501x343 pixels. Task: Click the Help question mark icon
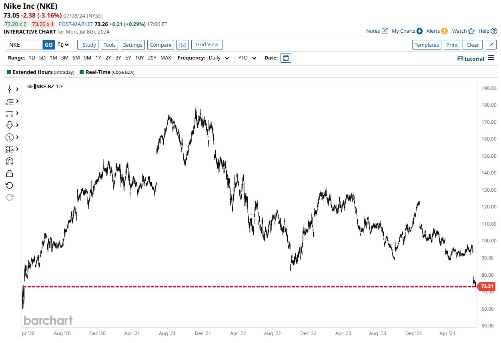(x=494, y=31)
